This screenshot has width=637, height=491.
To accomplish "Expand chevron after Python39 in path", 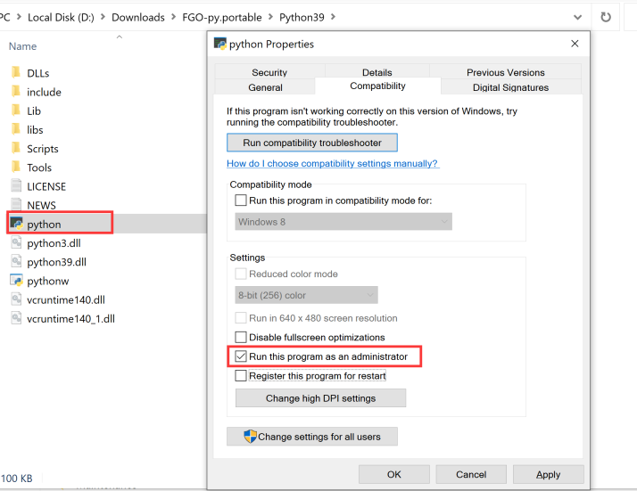I will tap(333, 17).
